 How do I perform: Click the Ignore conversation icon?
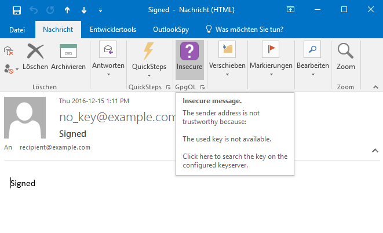[9, 52]
